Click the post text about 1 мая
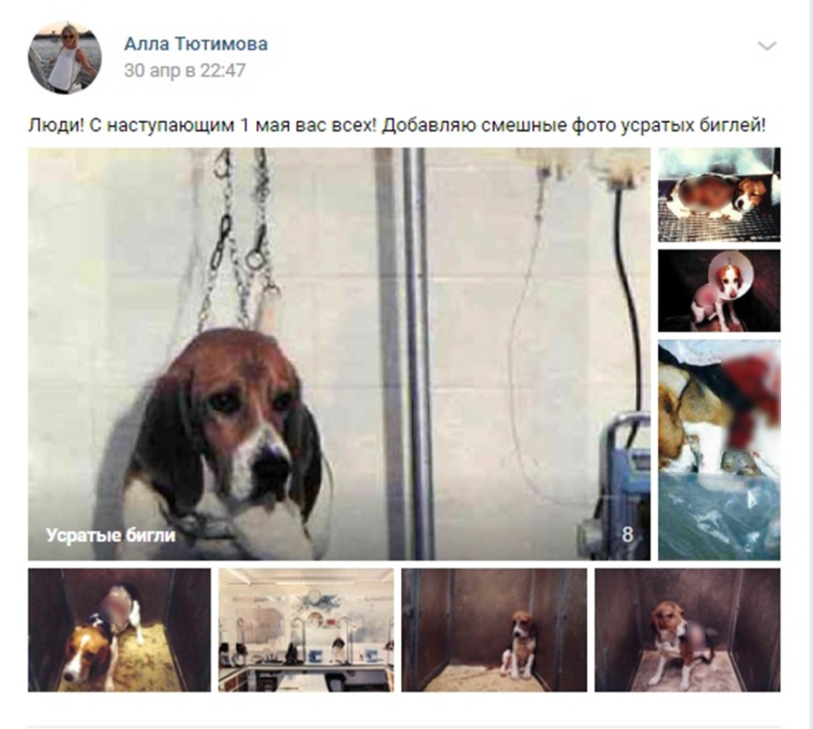This screenshot has height=729, width=813. [396, 126]
